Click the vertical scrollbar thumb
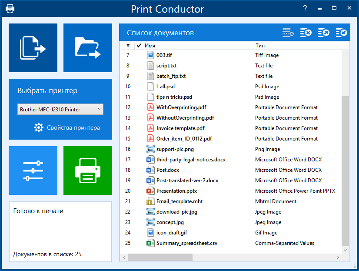 click(x=345, y=171)
